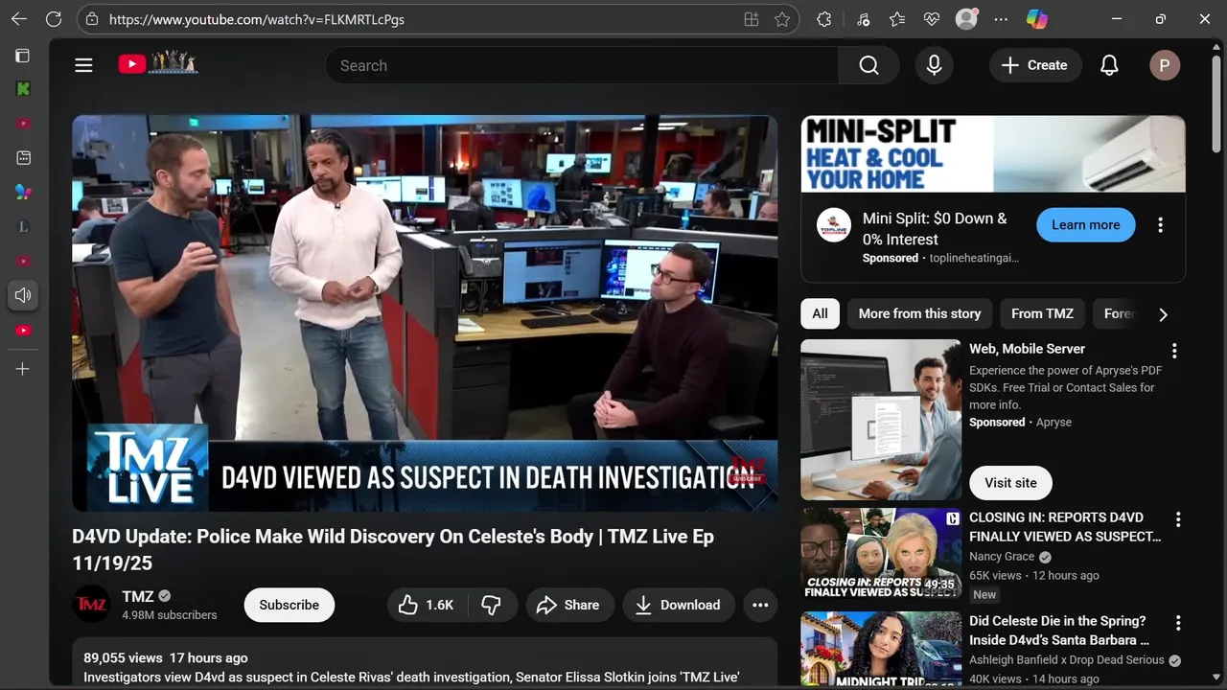
Task: Click Learn more on Mini Split ad
Action: [x=1085, y=225]
